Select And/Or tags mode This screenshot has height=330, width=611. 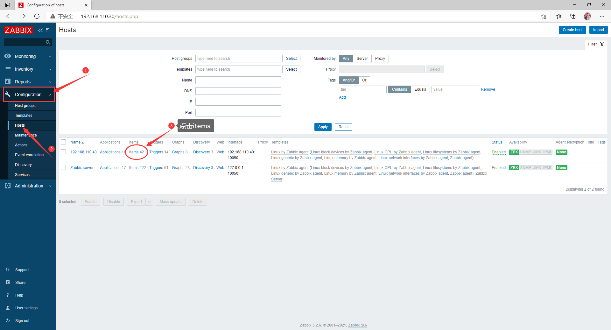pos(349,80)
